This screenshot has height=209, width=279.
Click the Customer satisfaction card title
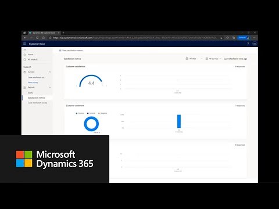(x=76, y=67)
